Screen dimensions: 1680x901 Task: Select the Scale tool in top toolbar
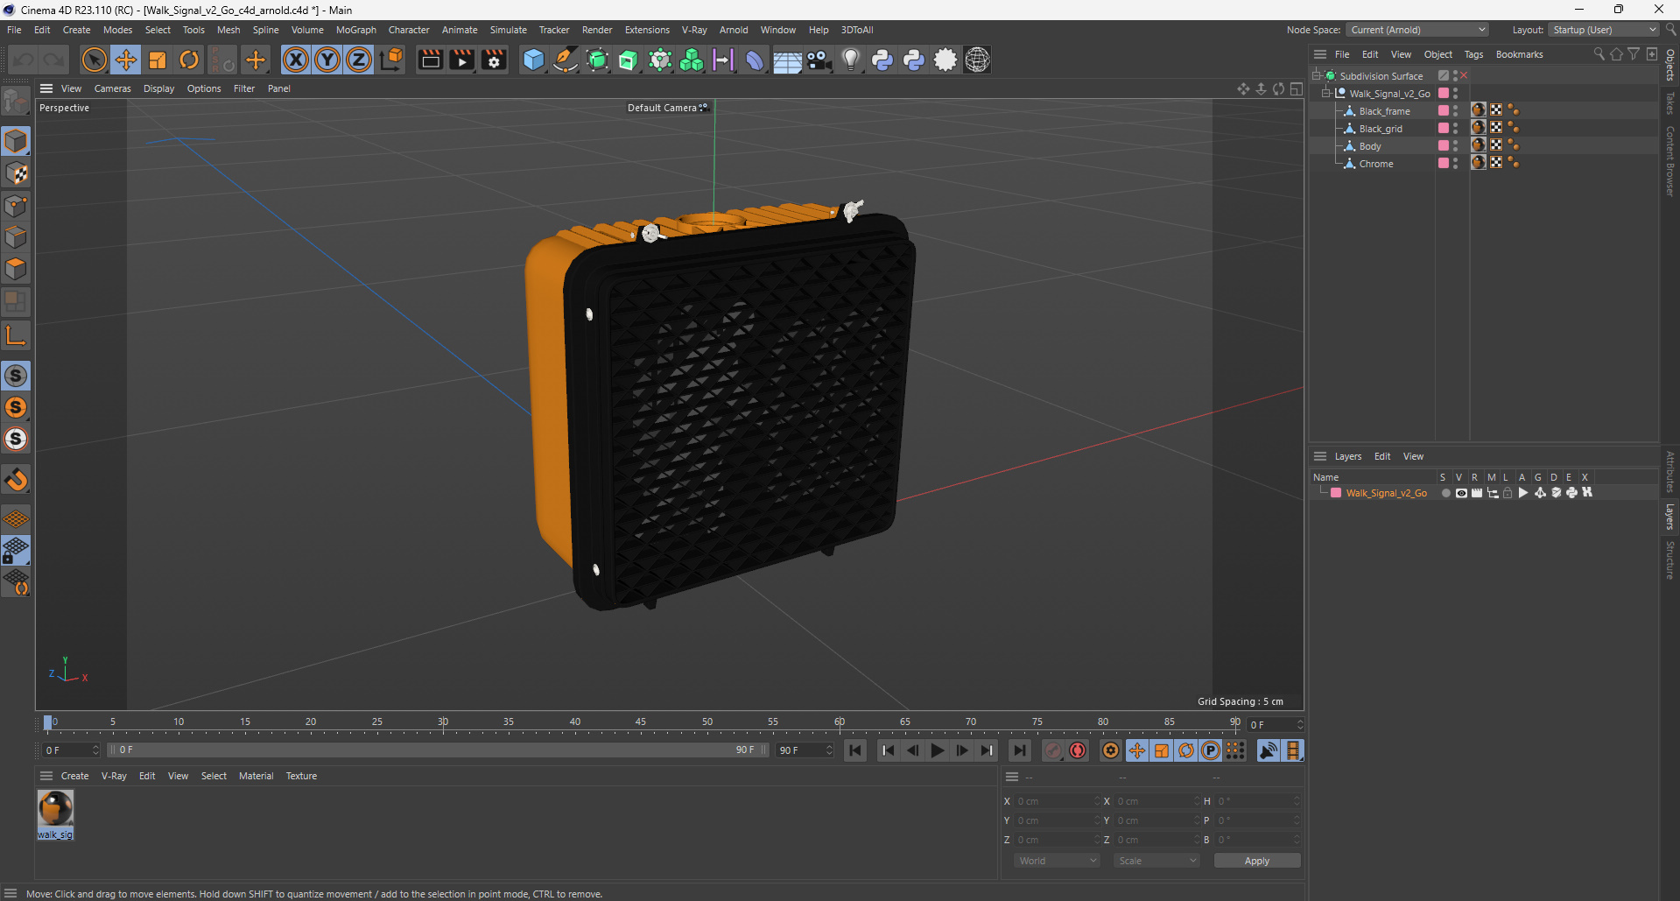click(x=158, y=60)
